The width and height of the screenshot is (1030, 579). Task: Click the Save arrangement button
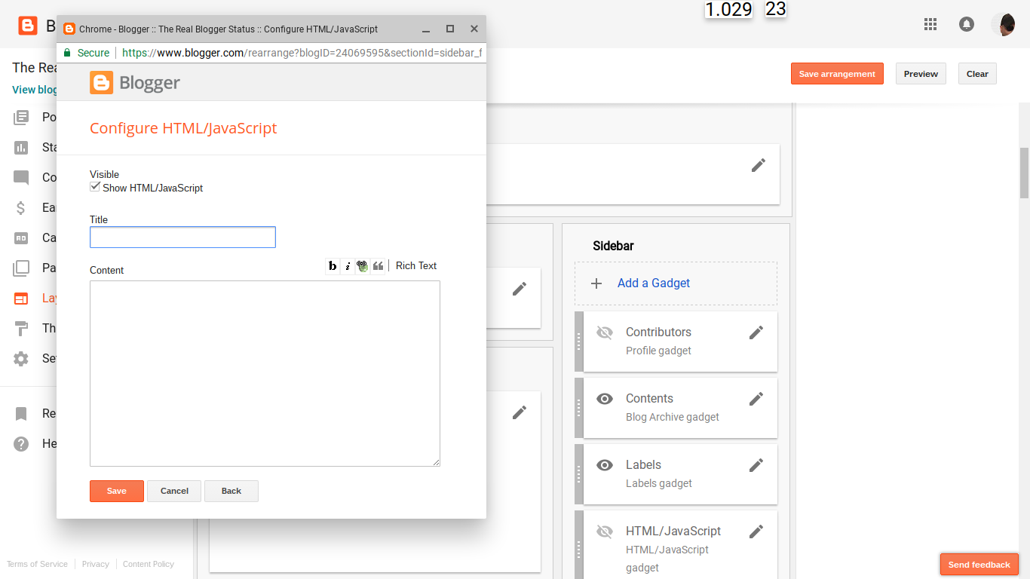coord(837,73)
